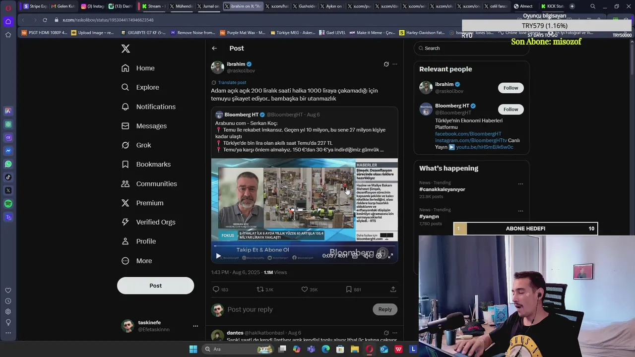Follow ibrahim in Relevant people
The height and width of the screenshot is (357, 635).
[510, 88]
